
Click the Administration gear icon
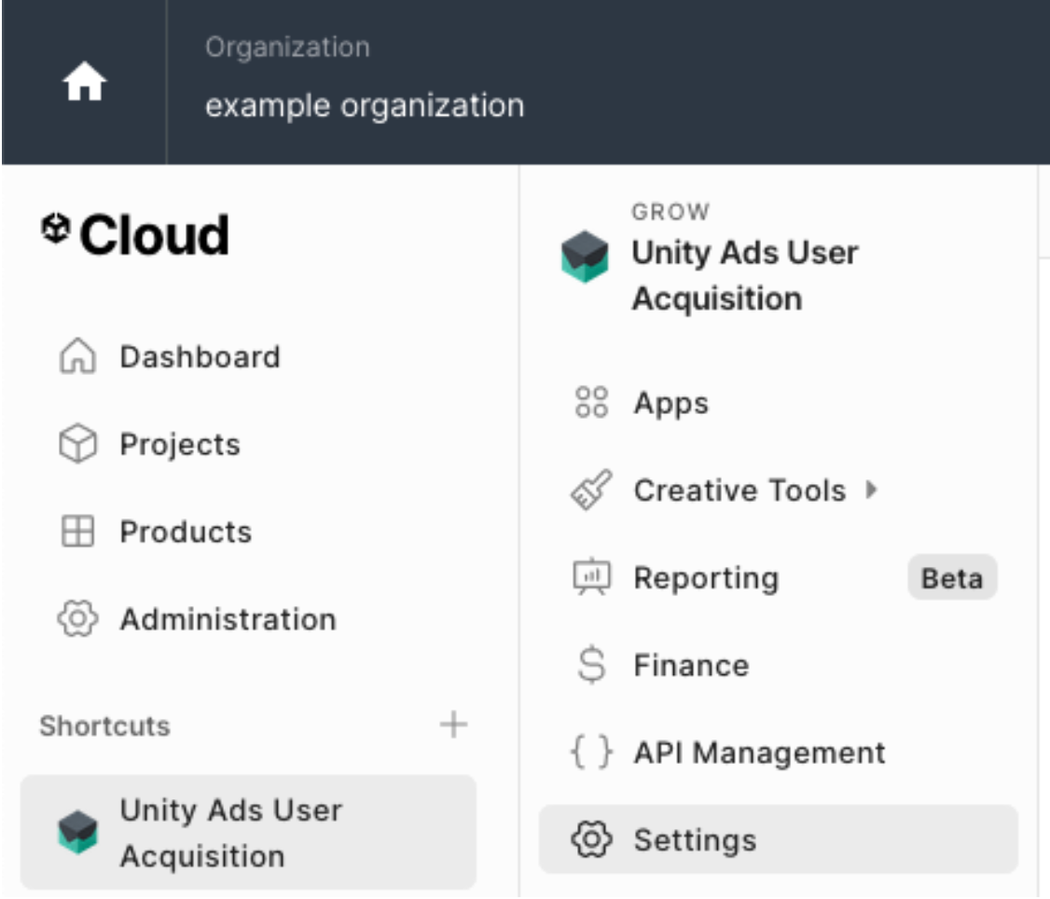point(77,618)
